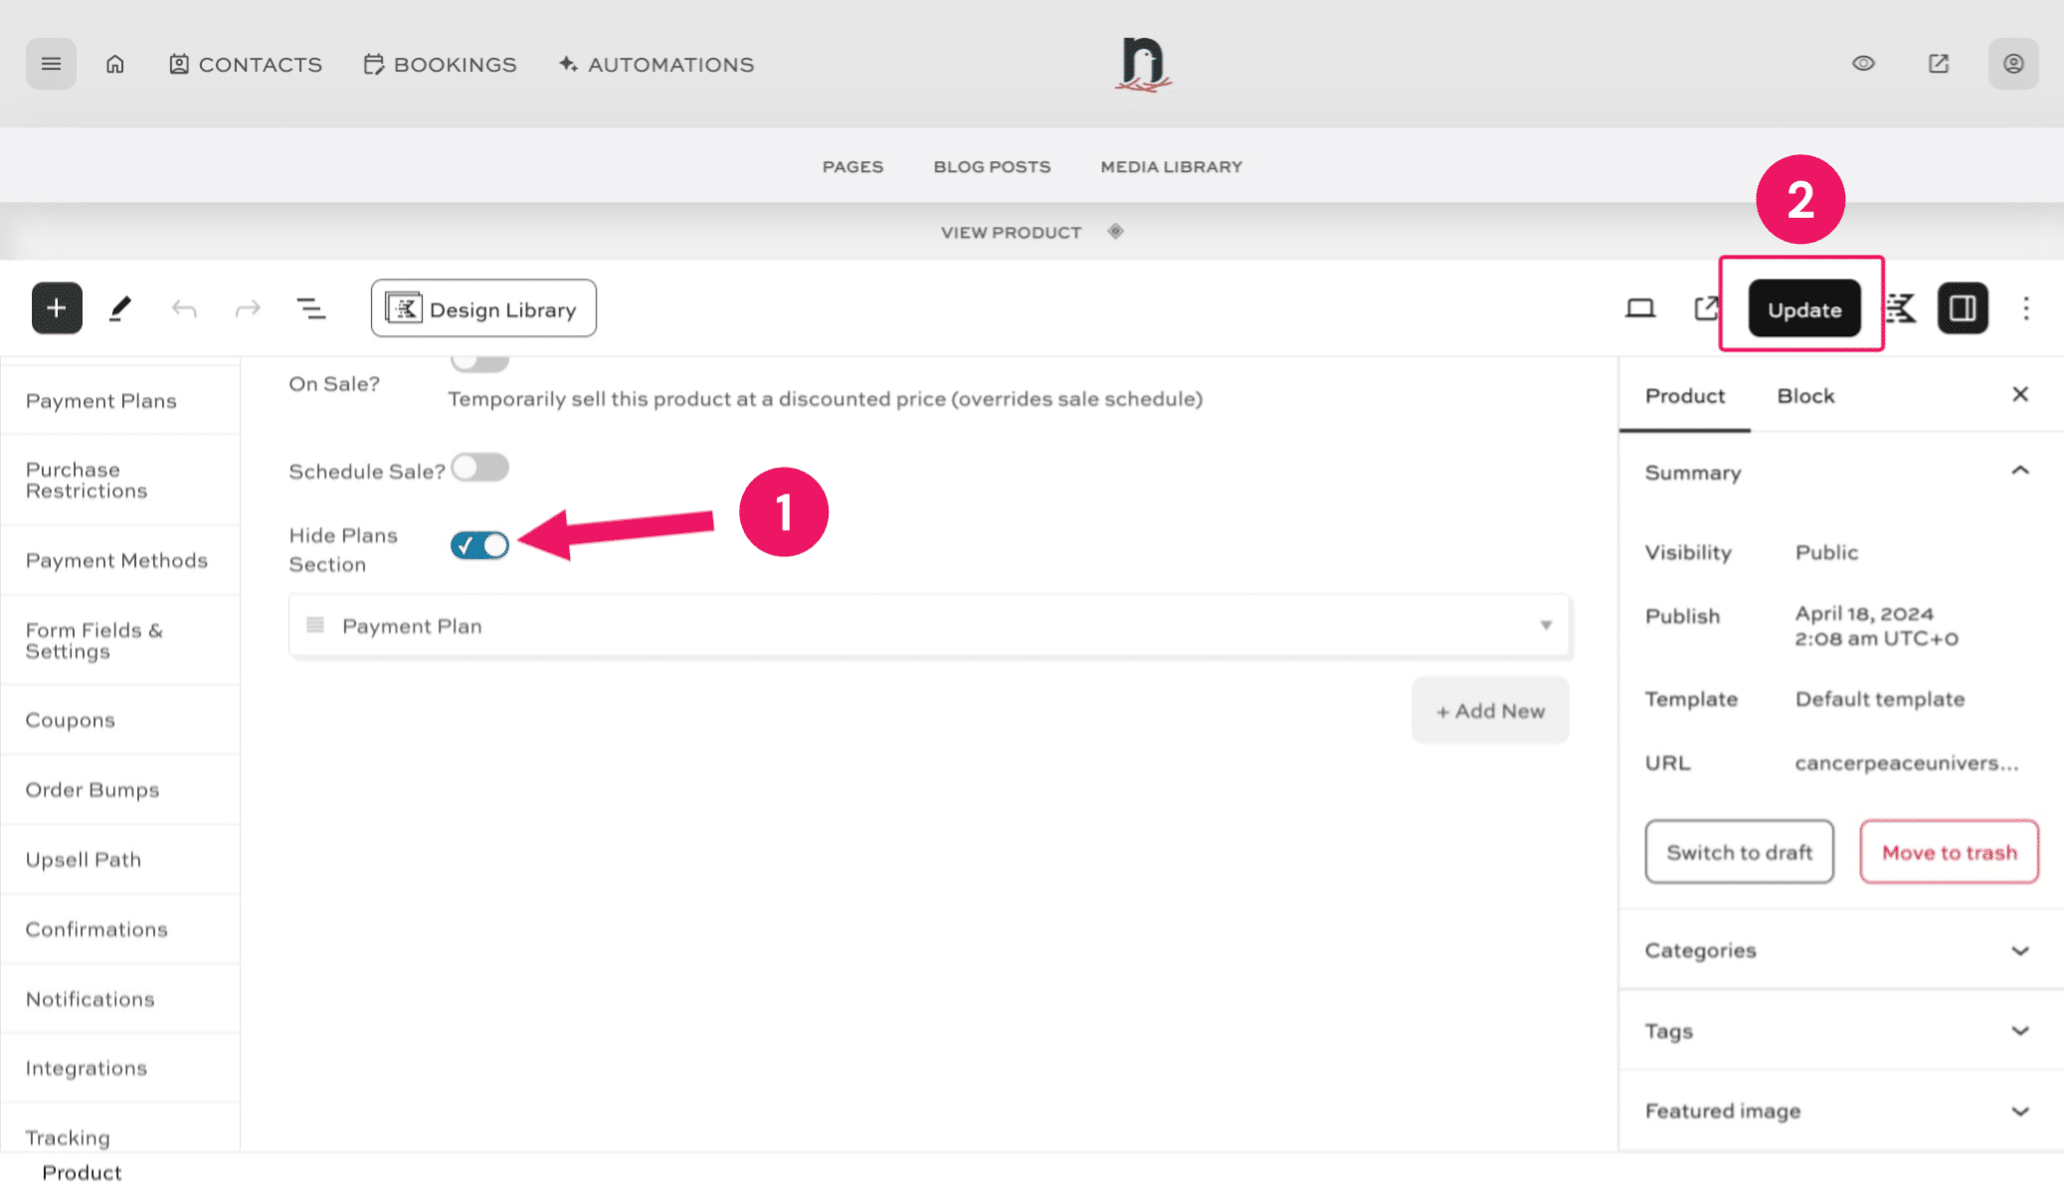
Task: Open the editor options three-dot menu
Action: (2026, 307)
